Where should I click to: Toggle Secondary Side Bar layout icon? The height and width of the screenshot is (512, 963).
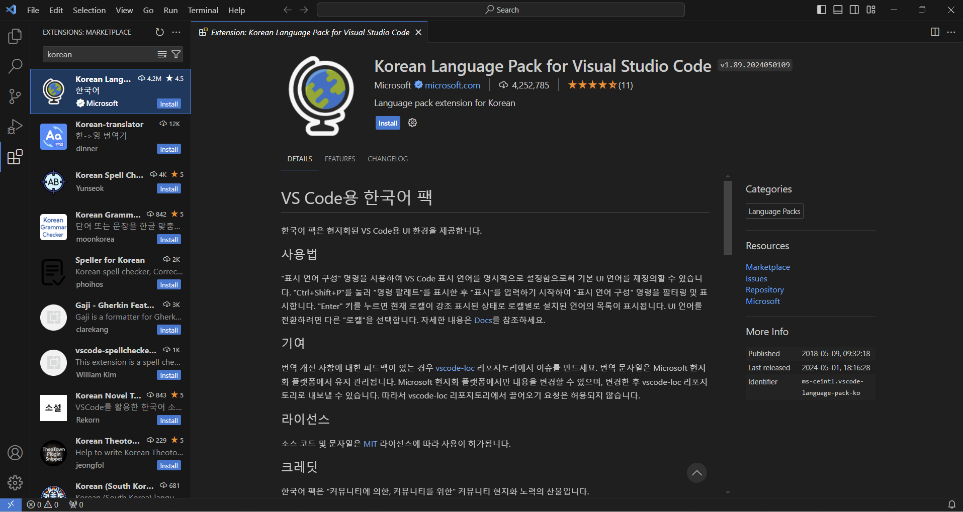tap(854, 10)
